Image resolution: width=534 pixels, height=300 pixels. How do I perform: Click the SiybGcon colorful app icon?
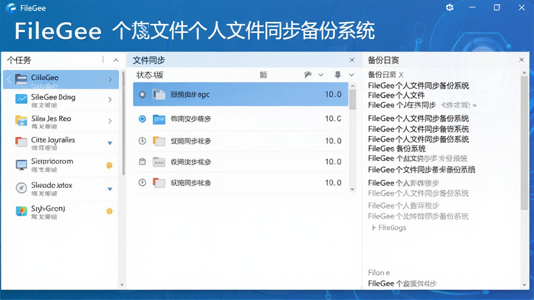21,211
